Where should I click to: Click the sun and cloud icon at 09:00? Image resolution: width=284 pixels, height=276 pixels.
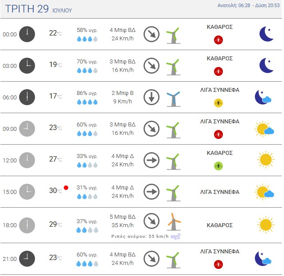264,129
